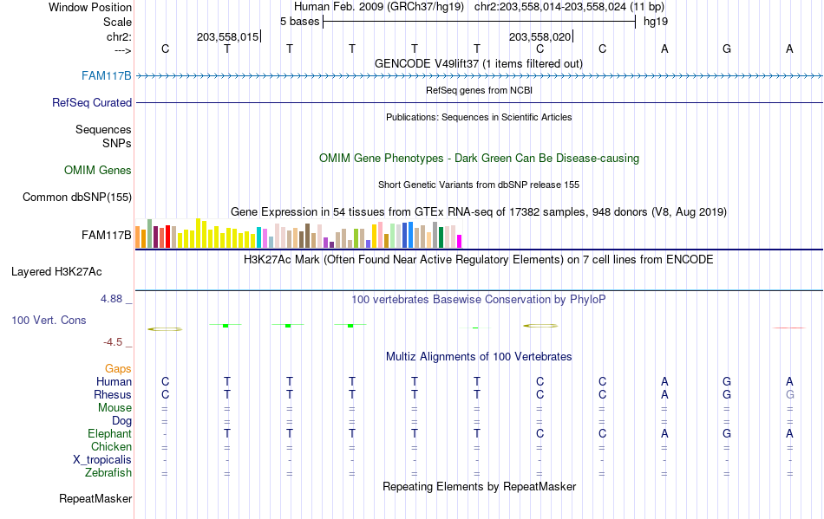Viewport: 824px width, 519px height.
Task: Select the Dog species row label
Action: click(121, 421)
